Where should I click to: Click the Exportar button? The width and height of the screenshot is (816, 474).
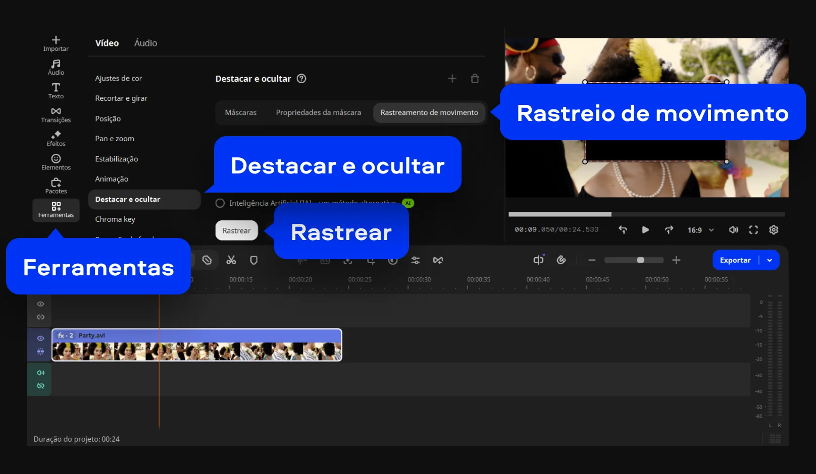[x=735, y=260]
